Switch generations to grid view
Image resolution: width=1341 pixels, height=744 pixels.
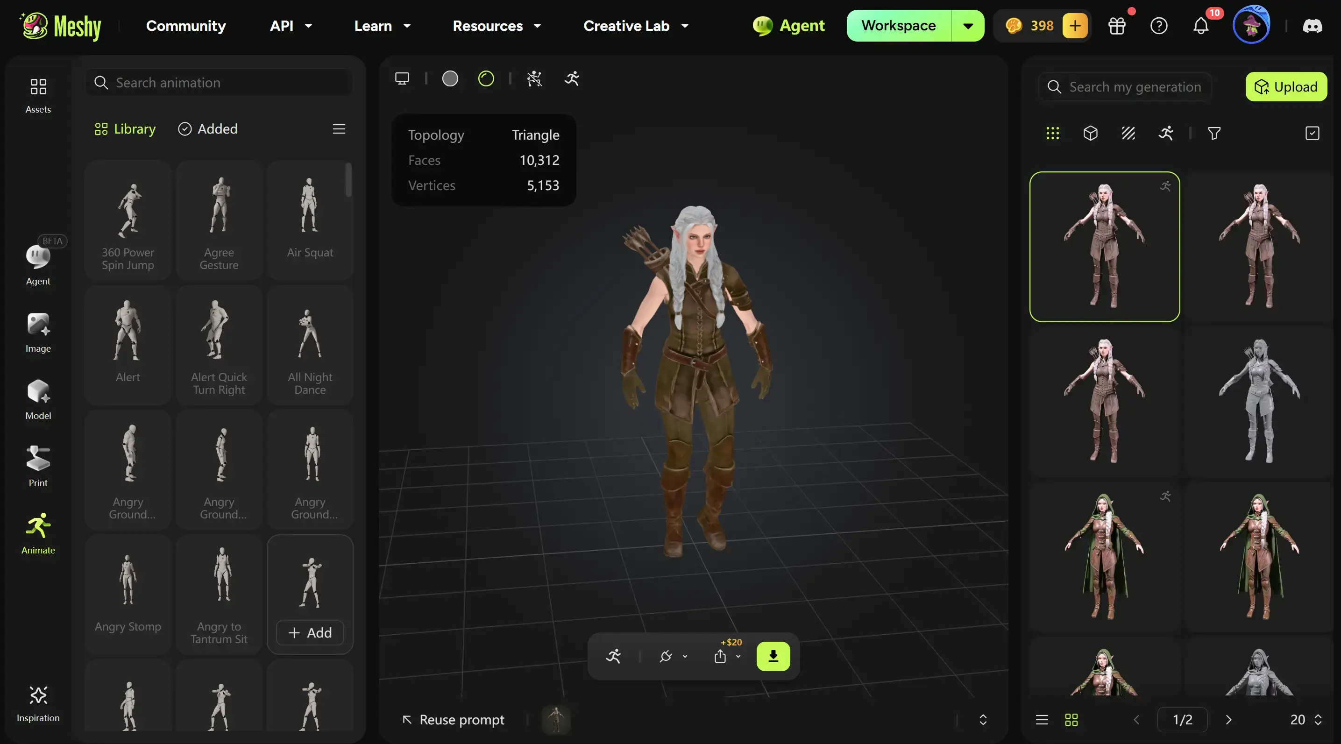(x=1071, y=720)
